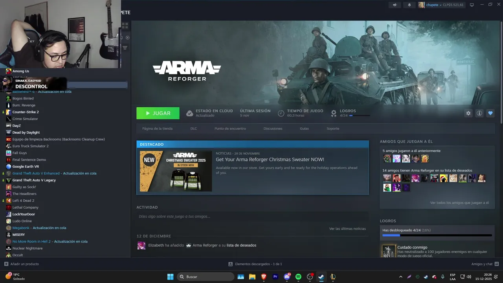Click the Tiempo de Juego clock icon
Screen dimensions: 503x283
click(281, 113)
